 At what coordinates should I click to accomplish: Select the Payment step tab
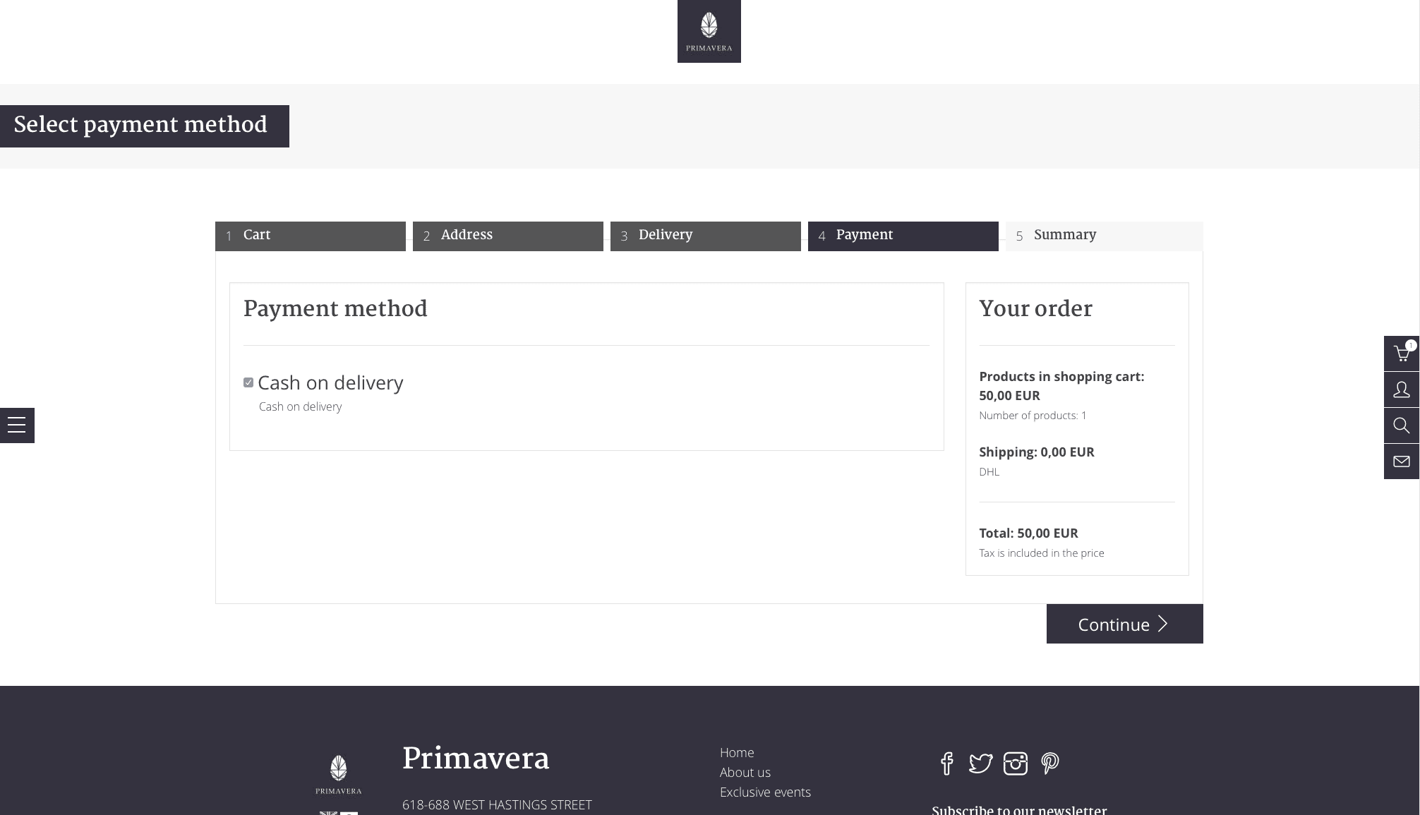point(903,236)
